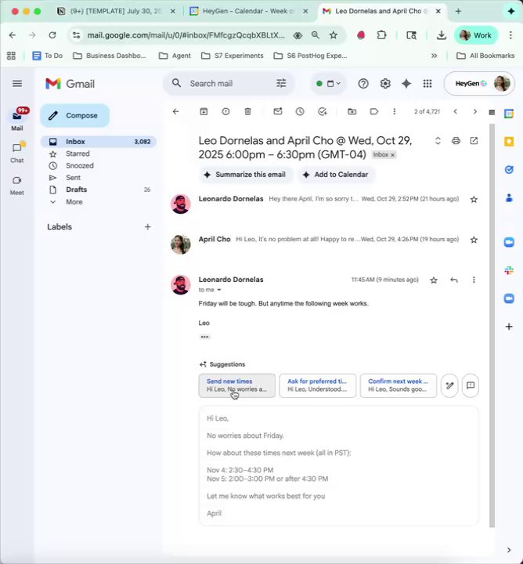
Task: Open Google Calendar side panel icon
Action: coord(509,114)
